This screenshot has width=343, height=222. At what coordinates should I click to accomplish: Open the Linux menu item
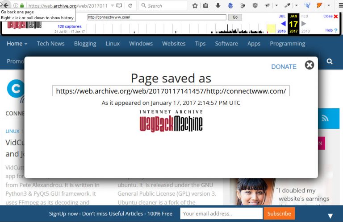click(113, 44)
